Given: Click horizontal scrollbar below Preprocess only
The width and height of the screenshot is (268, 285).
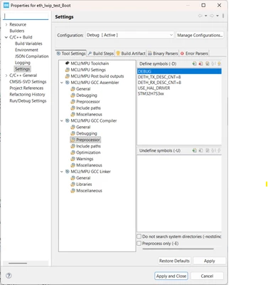Looking at the screenshot, I should coord(178,249).
